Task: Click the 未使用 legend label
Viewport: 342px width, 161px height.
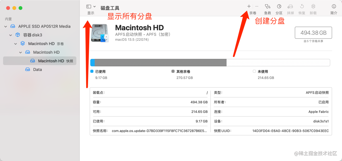Action: 263,72
